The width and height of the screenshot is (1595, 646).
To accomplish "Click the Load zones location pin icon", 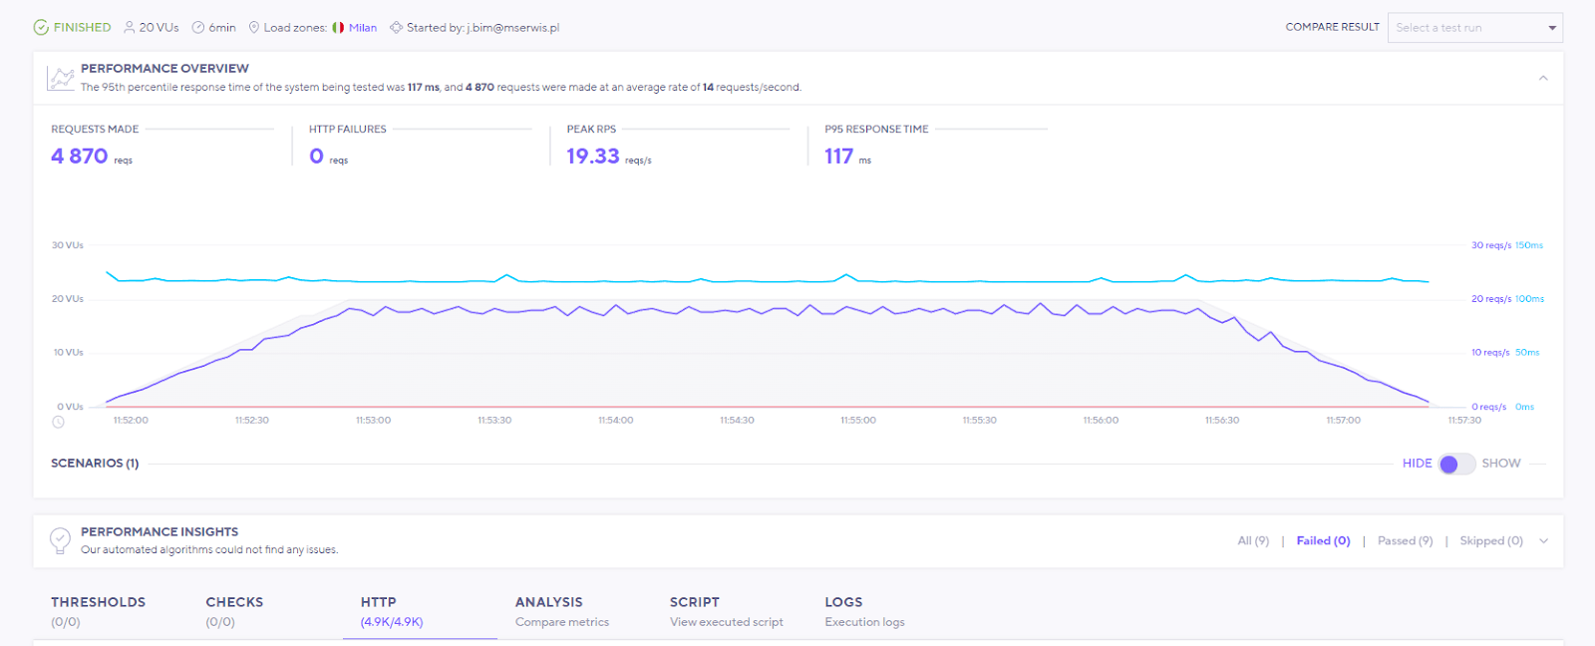I will point(254,28).
